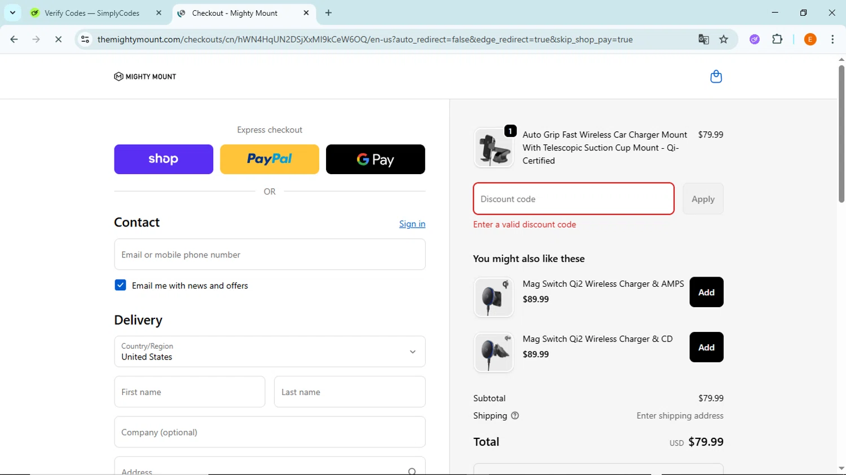Stop the page loading

[x=58, y=39]
